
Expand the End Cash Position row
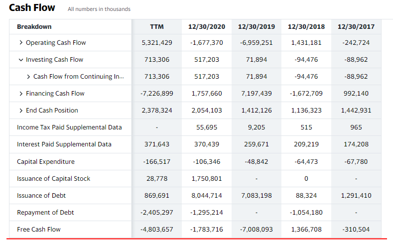tap(21, 111)
